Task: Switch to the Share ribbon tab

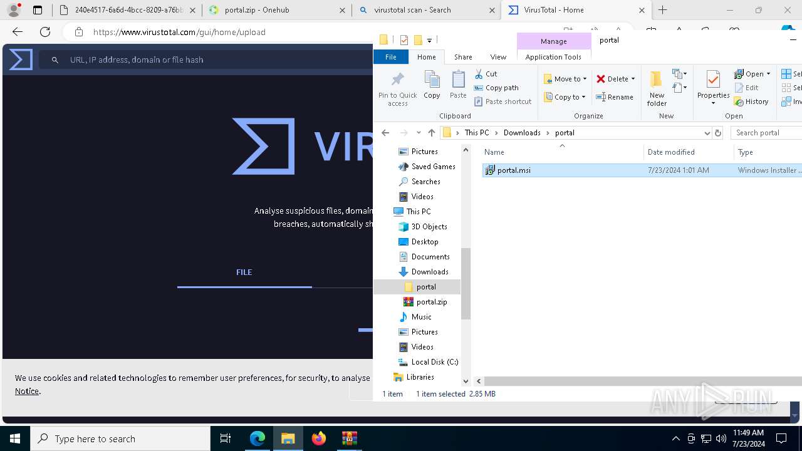Action: (463, 57)
